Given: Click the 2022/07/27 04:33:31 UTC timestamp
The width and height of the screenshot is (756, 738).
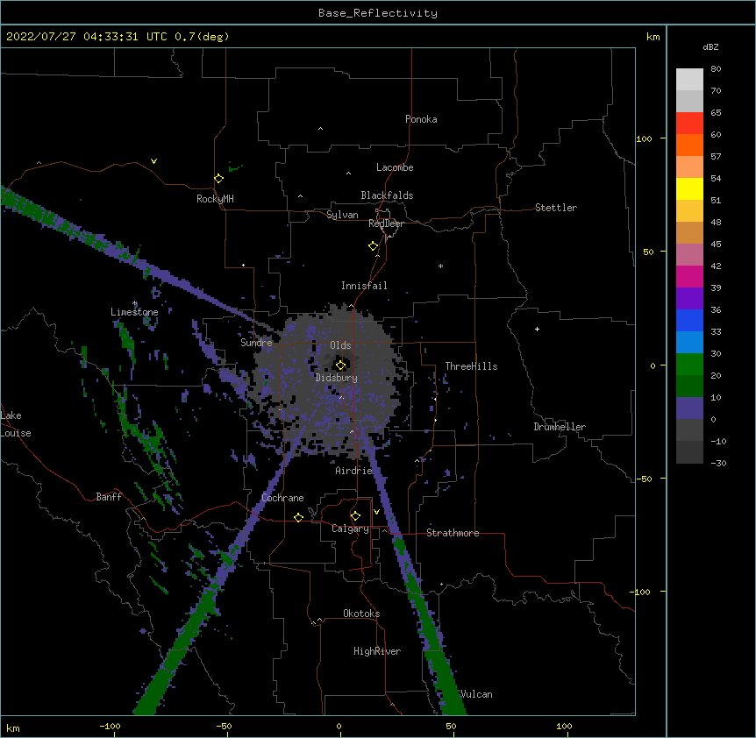Looking at the screenshot, I should [x=87, y=37].
